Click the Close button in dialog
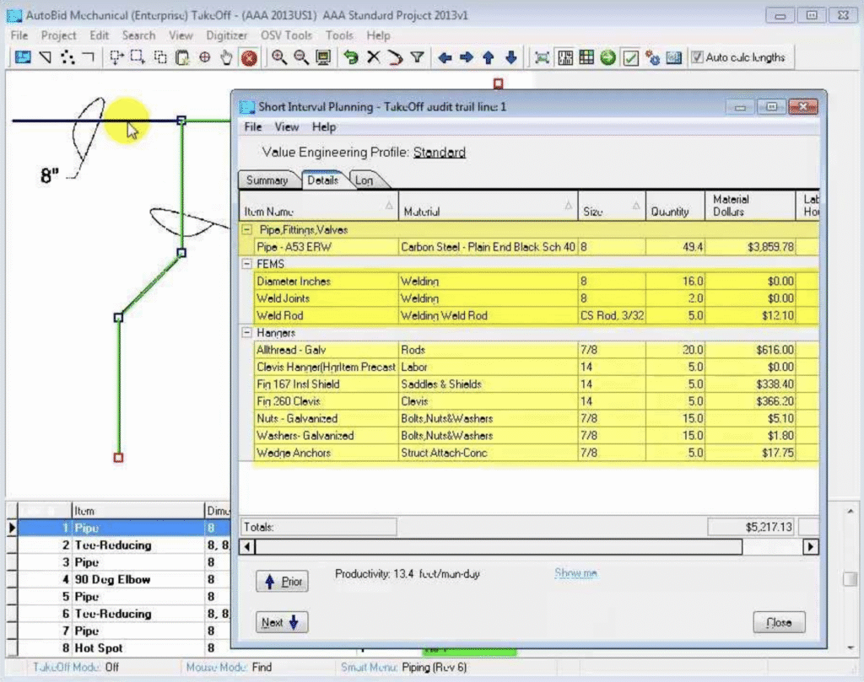 click(x=779, y=622)
